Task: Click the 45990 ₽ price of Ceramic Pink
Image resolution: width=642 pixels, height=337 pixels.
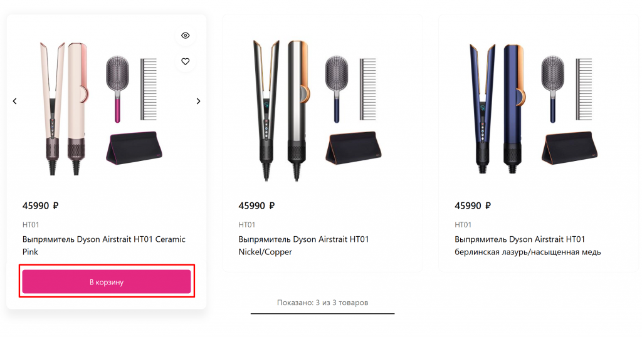Action: [41, 205]
